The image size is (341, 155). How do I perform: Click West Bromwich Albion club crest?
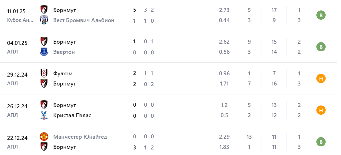tap(44, 20)
